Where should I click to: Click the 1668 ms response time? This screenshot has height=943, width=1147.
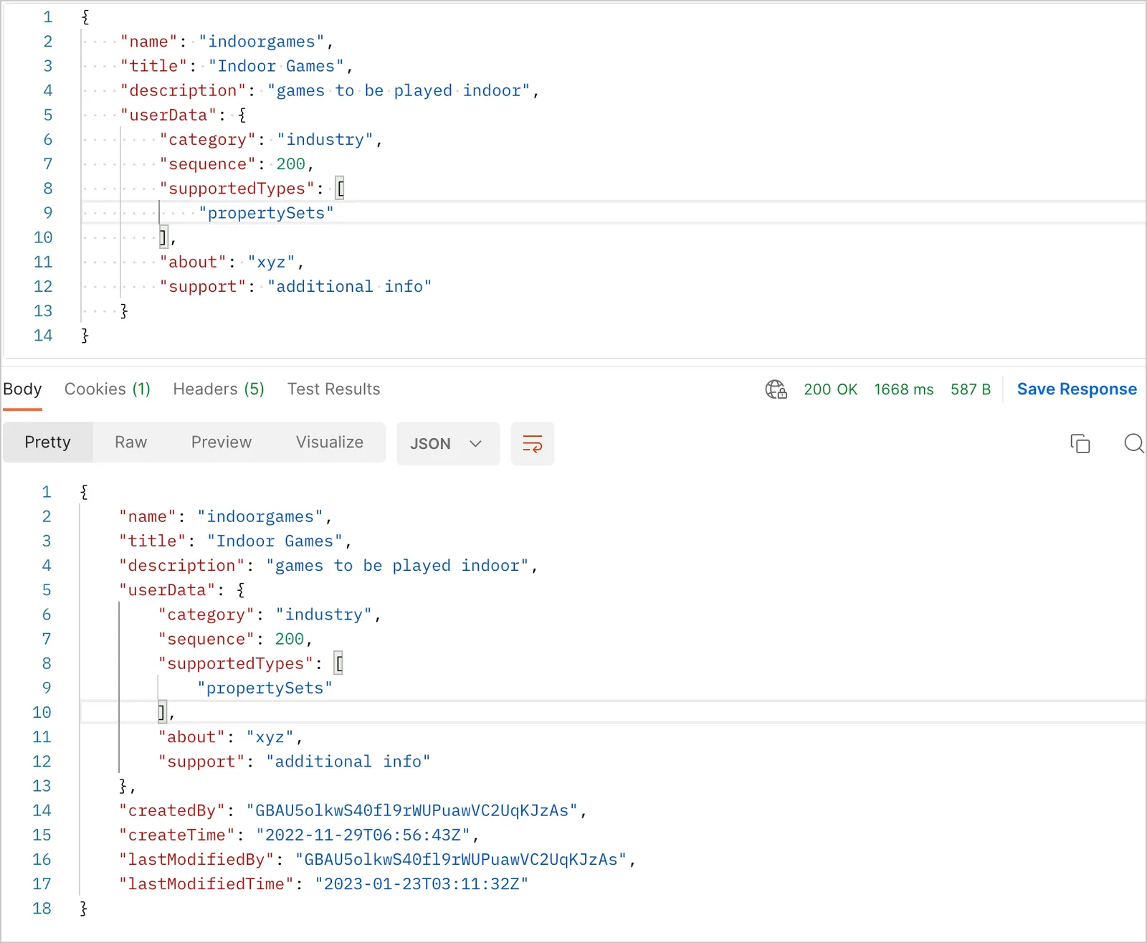(x=903, y=389)
